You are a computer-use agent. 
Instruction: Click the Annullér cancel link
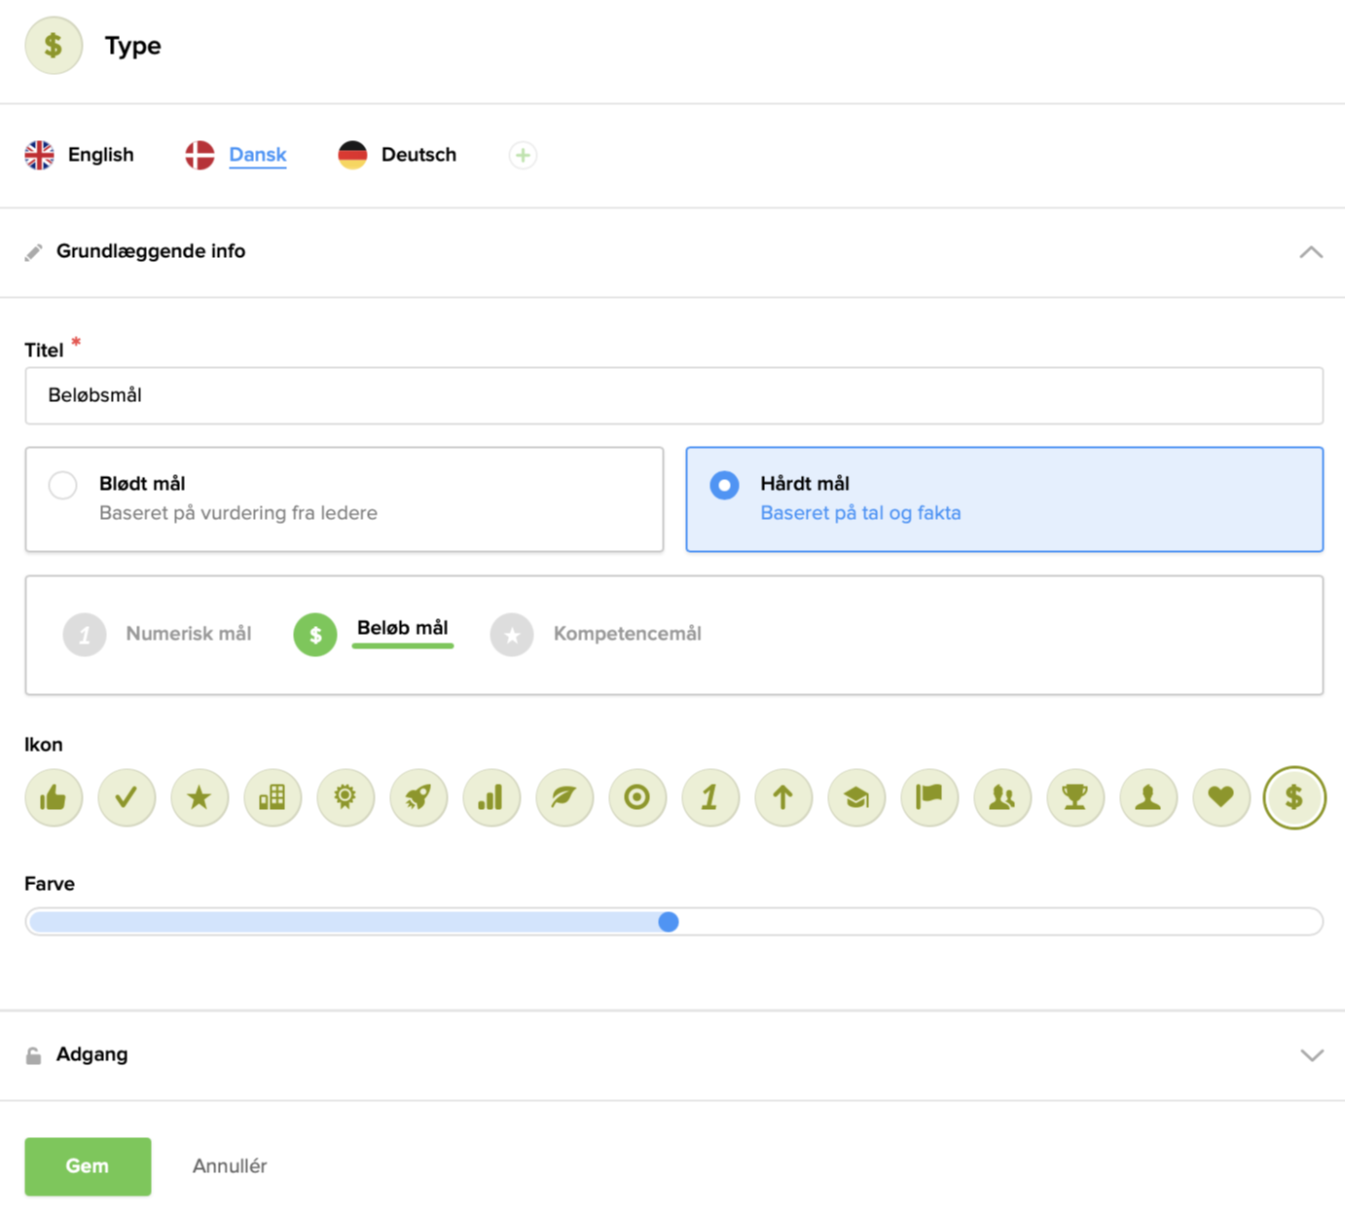(230, 1166)
